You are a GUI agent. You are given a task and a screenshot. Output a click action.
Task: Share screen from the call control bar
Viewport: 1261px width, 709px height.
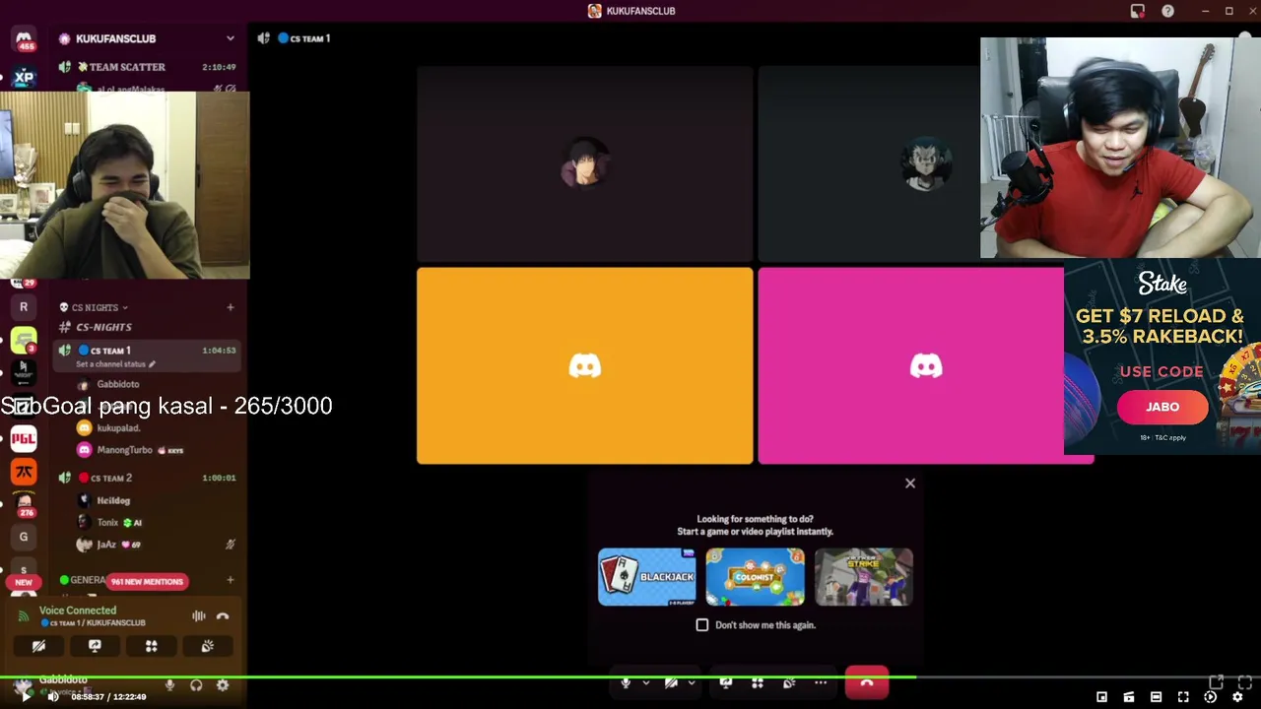click(726, 682)
